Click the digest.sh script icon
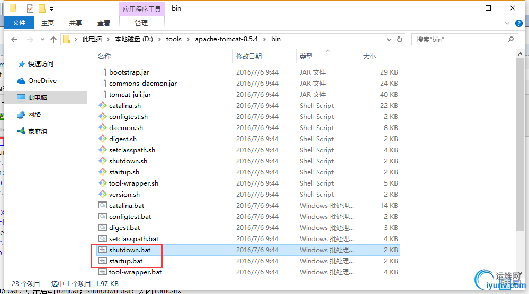This screenshot has width=529, height=294. pyautogui.click(x=103, y=139)
